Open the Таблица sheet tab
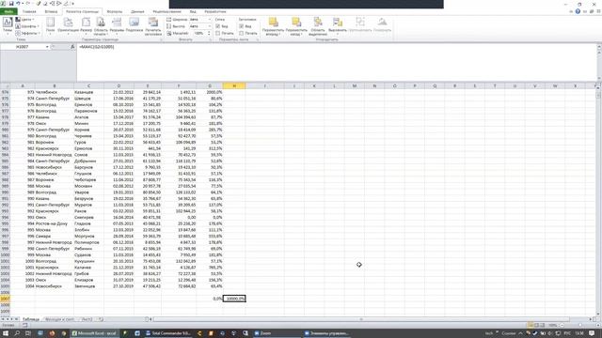Screen dimensions: 602x338 [31, 319]
